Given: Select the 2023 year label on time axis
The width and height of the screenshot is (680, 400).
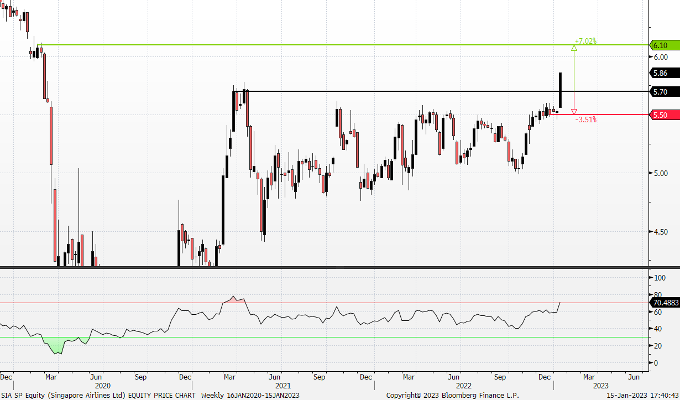Looking at the screenshot, I should point(601,386).
